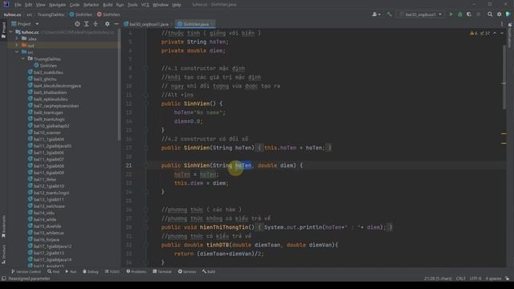Open the TODO tool window
Image resolution: width=514 pixels, height=289 pixels.
click(x=112, y=271)
